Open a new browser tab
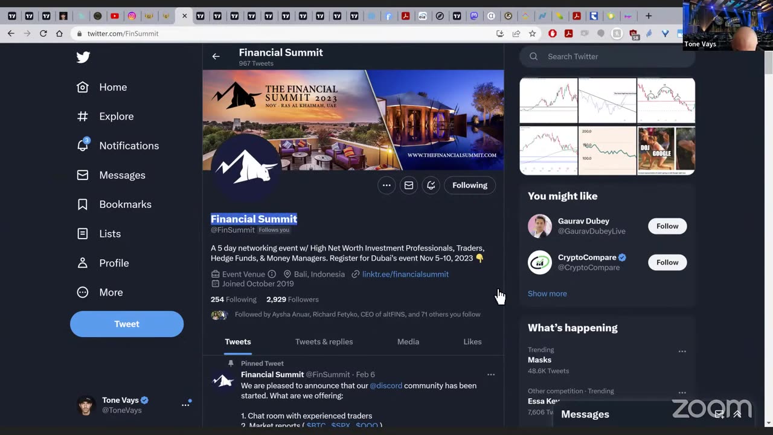The width and height of the screenshot is (773, 435). click(x=649, y=16)
